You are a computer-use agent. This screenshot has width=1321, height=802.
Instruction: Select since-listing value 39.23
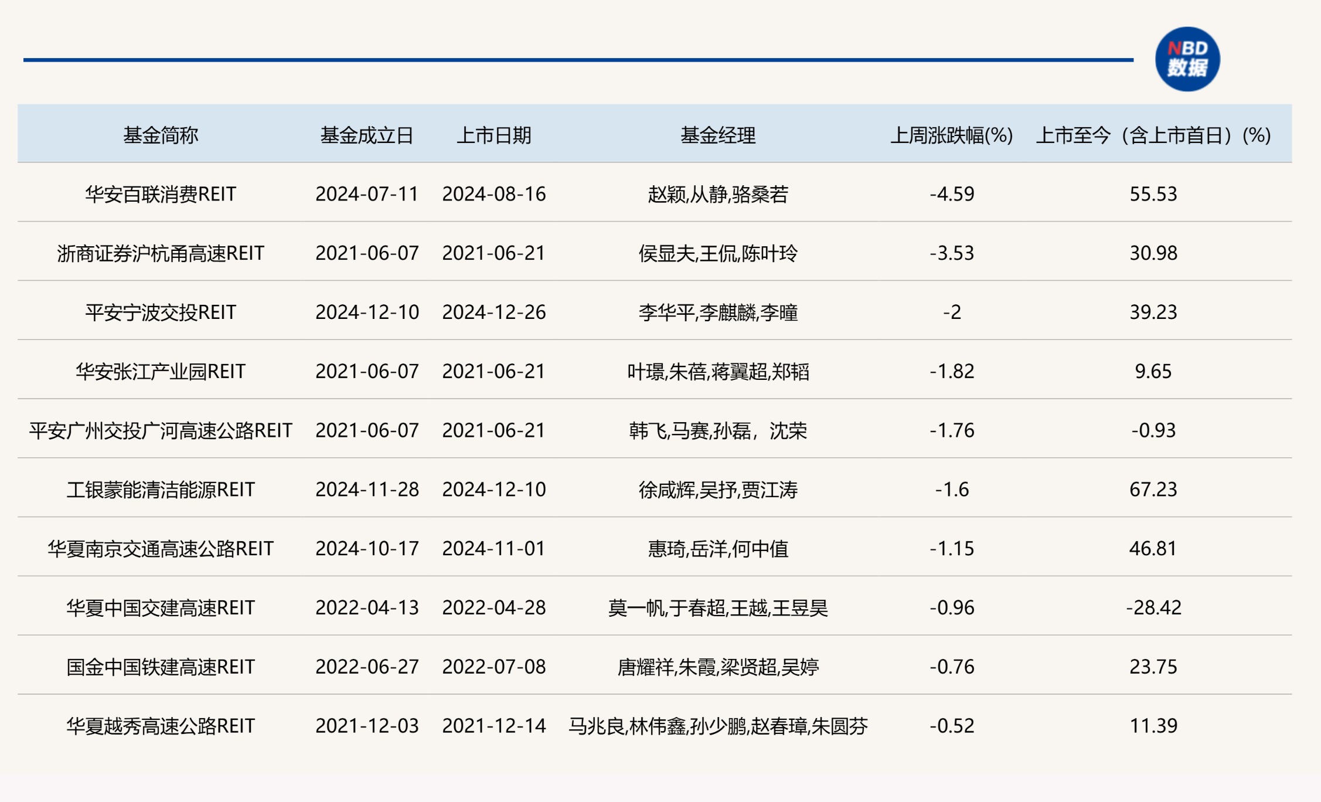tap(1153, 312)
